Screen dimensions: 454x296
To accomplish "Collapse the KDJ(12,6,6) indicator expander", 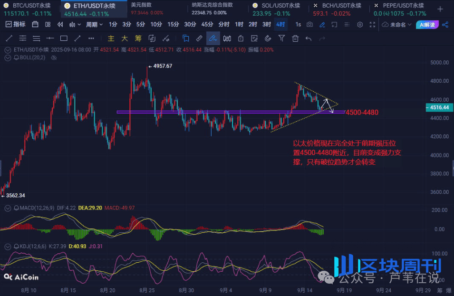I will [8, 247].
